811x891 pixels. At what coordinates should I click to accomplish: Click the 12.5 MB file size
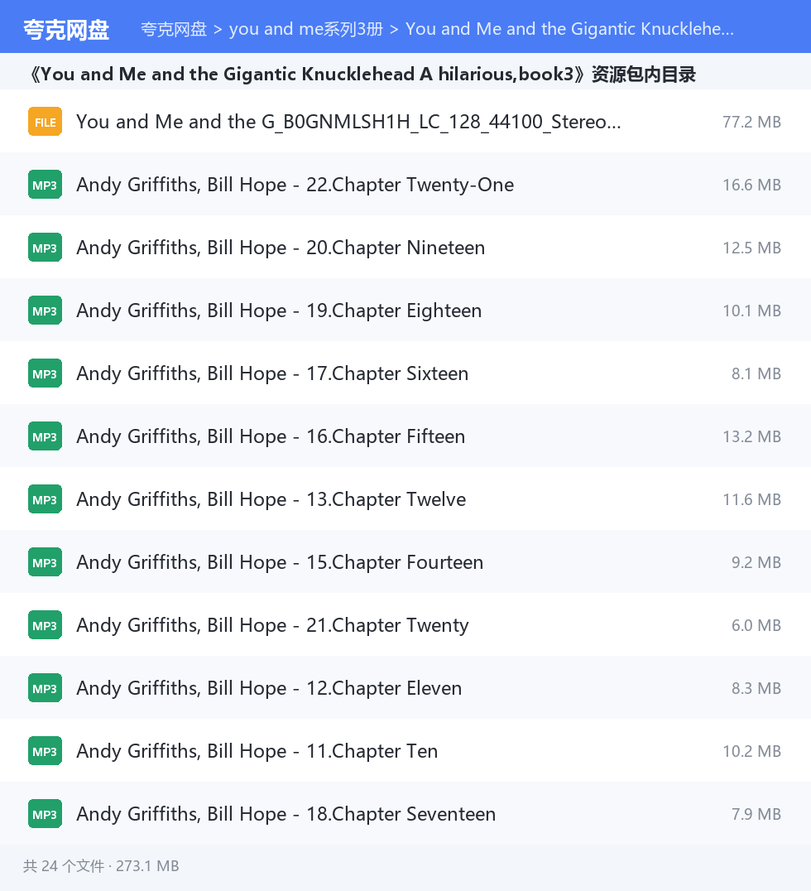[x=752, y=248]
